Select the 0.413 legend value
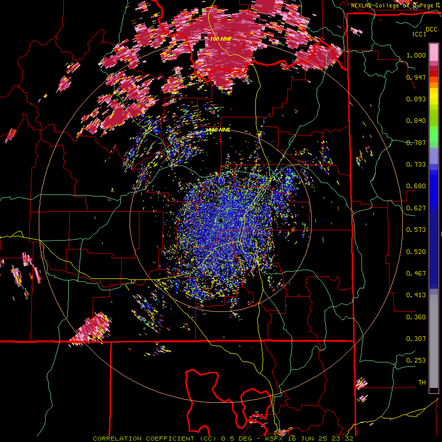 coord(416,295)
